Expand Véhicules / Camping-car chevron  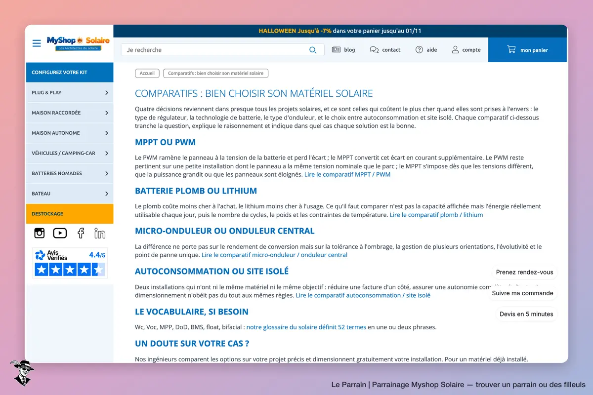(107, 153)
